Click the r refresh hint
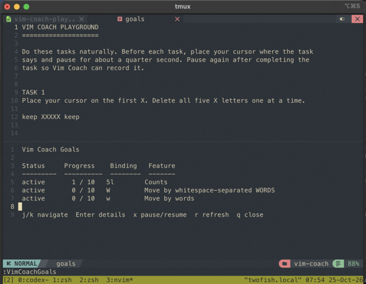Screen dimensions: 366x284 211,215
